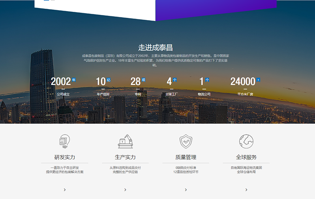Click the 走进成泰昌 section heading
This screenshot has width=315, height=199.
pos(156,48)
